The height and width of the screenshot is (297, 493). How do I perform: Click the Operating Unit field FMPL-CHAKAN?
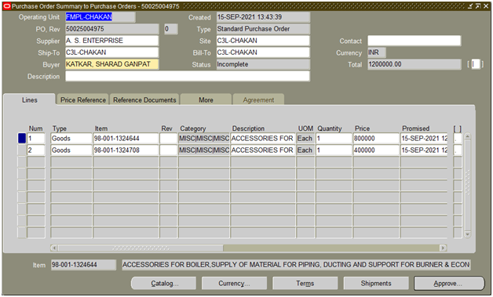coord(100,17)
